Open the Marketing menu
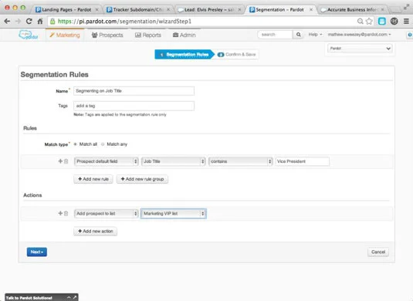This screenshot has width=413, height=301. (65, 35)
